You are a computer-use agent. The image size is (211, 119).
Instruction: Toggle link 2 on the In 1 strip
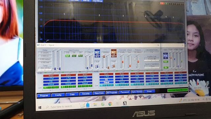49,88
